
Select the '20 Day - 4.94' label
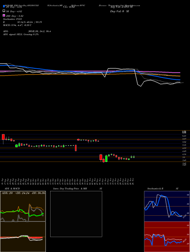pos(14,7)
